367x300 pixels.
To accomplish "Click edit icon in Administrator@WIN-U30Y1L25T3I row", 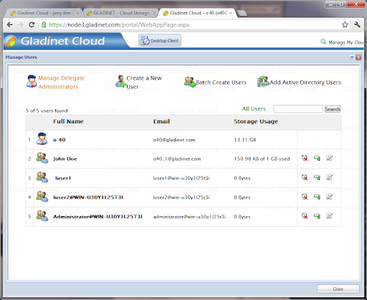I will (x=330, y=216).
